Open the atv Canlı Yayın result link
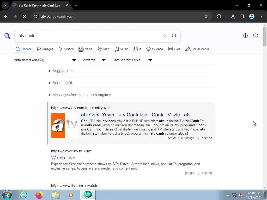The height and width of the screenshot is (200, 267). click(136, 115)
